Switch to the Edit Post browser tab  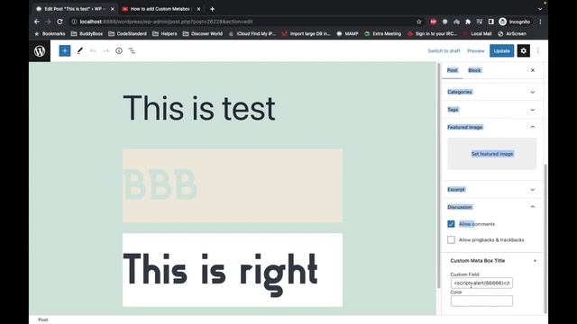coord(76,9)
